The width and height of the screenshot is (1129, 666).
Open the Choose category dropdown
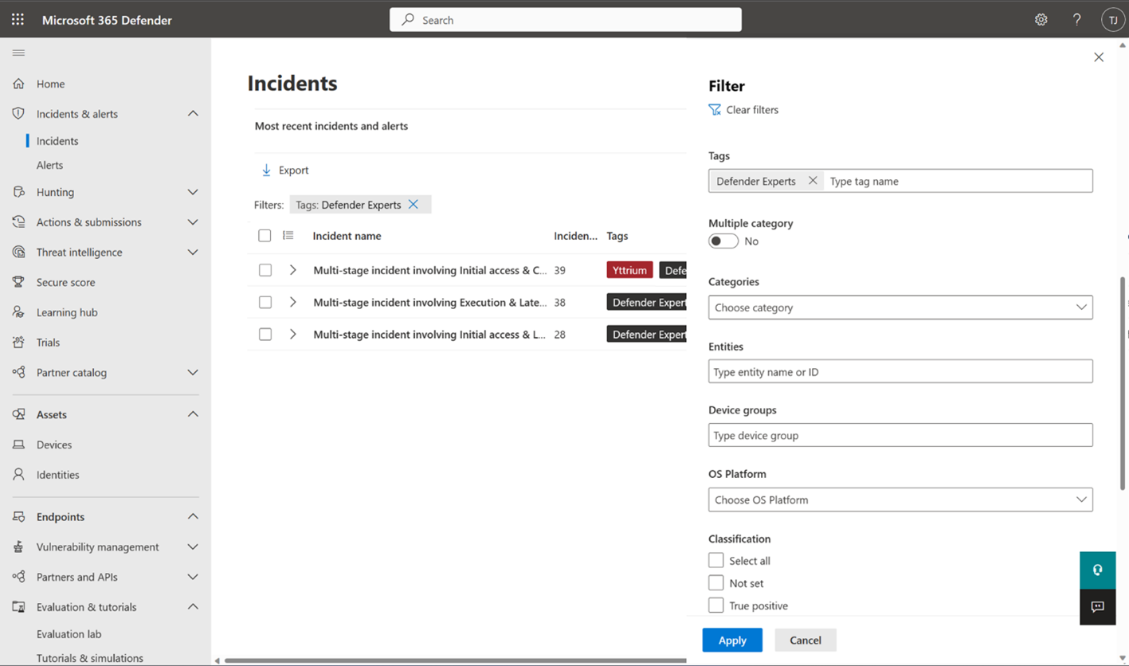(900, 307)
